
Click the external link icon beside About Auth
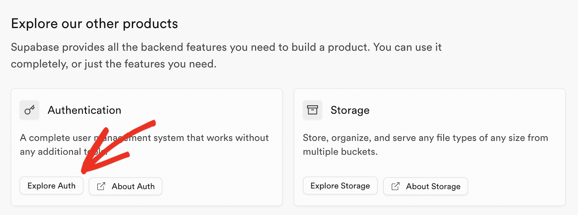coord(101,186)
